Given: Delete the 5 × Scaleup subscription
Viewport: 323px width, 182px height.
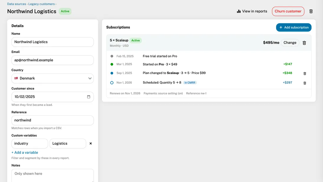Looking at the screenshot, I should pos(304,43).
